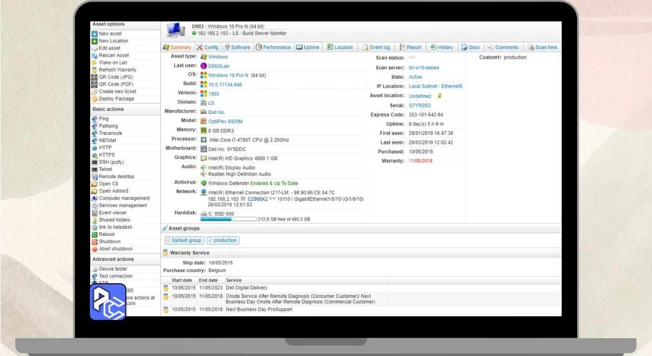Image resolution: width=652 pixels, height=356 pixels.
Task: Click the Asset groups edit icon
Action: click(x=165, y=229)
